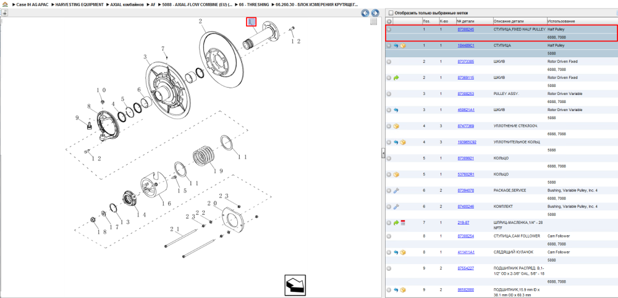Open breadcrumb '5088 - AXIAL-FLOW COMBINE (EU)'
Image resolution: width=618 pixels, height=298 pixels.
[197, 5]
